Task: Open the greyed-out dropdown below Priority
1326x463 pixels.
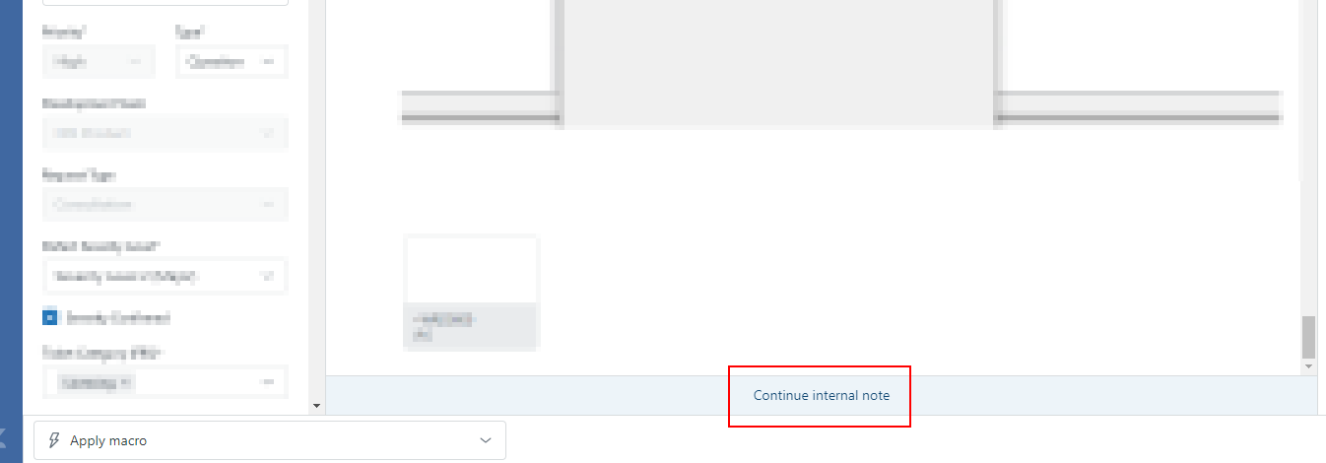Action: pos(165,133)
